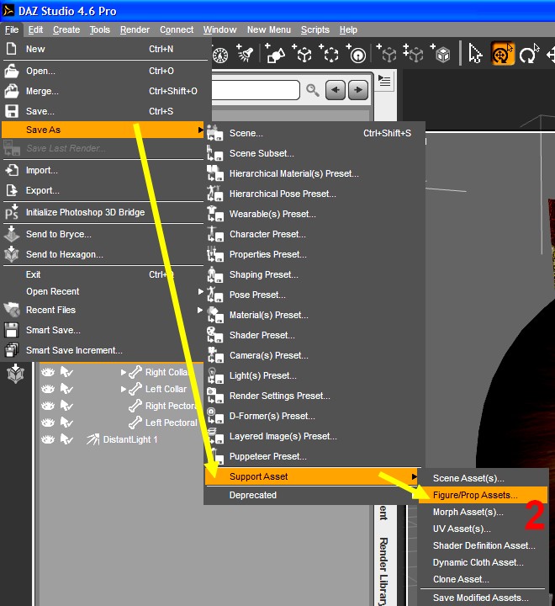Open the Window menu

pyautogui.click(x=219, y=29)
